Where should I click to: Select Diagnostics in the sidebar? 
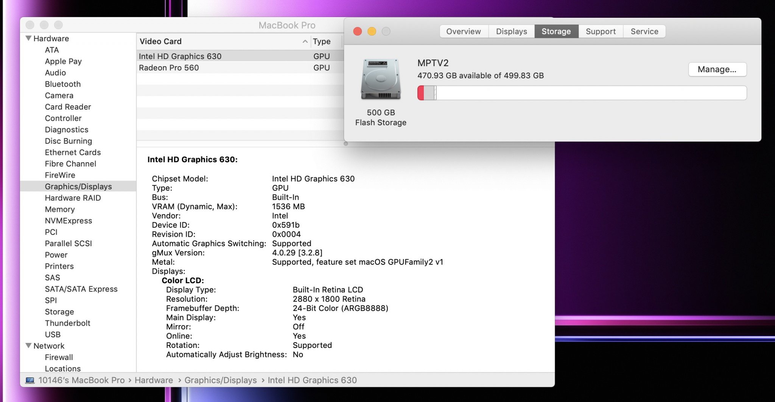tap(67, 129)
